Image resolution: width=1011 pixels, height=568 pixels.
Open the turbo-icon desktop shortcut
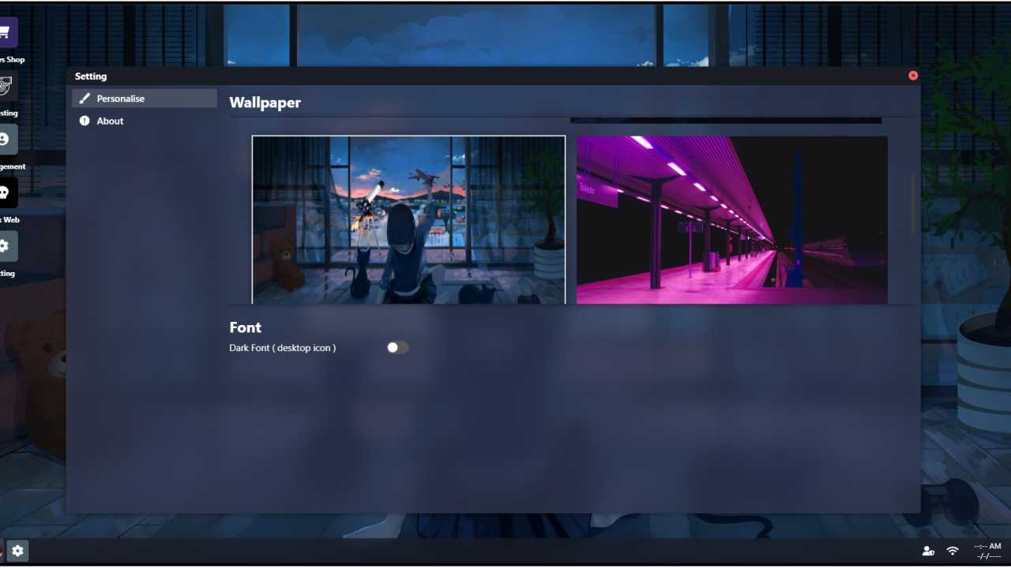[x=6, y=85]
